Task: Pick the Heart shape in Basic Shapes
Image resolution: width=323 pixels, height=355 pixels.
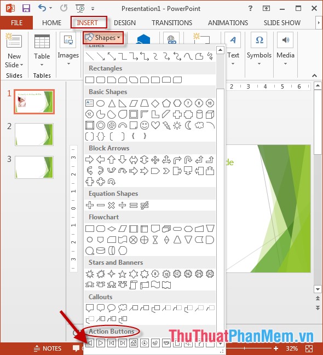Action: point(155,125)
